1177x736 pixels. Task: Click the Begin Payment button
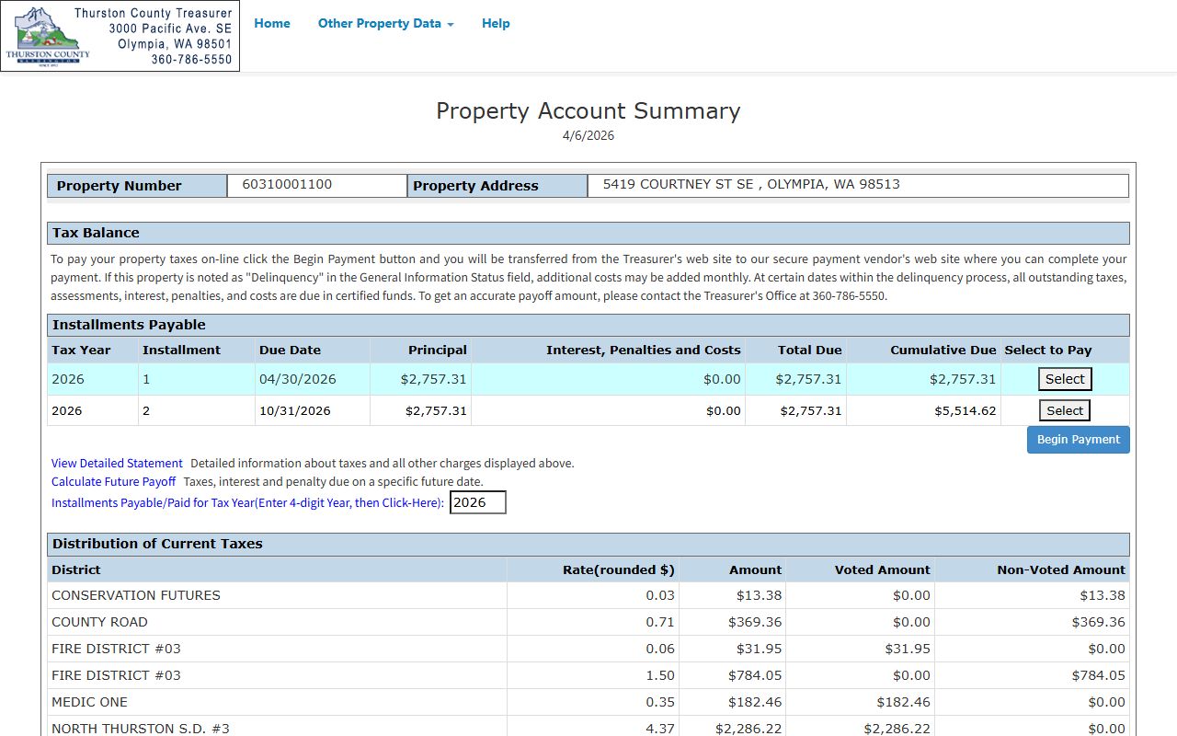pyautogui.click(x=1078, y=440)
